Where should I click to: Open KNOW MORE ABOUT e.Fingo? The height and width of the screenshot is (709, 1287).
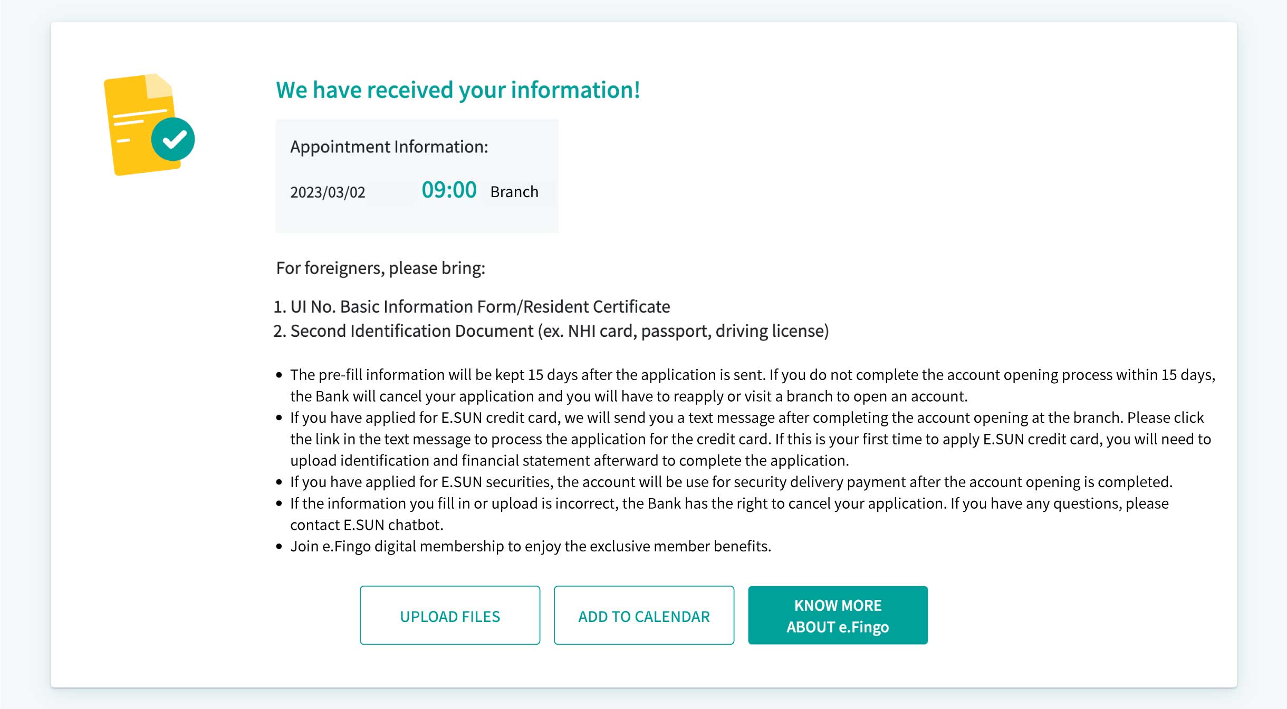click(838, 615)
